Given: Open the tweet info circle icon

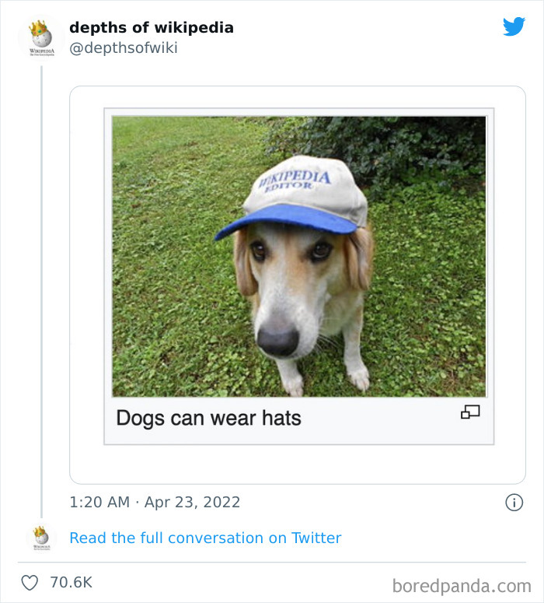Looking at the screenshot, I should [514, 503].
